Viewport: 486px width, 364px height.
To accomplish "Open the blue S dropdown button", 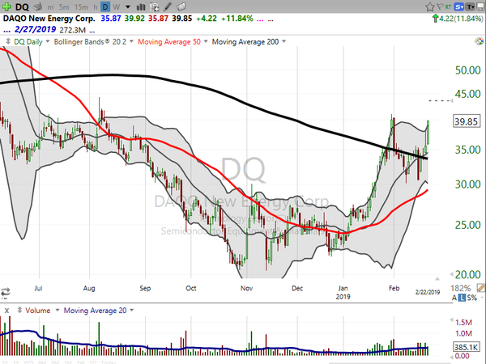I will click(458, 6).
